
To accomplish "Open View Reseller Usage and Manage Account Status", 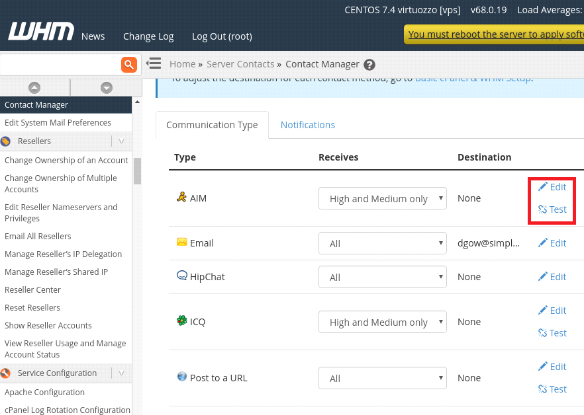I will coord(65,349).
